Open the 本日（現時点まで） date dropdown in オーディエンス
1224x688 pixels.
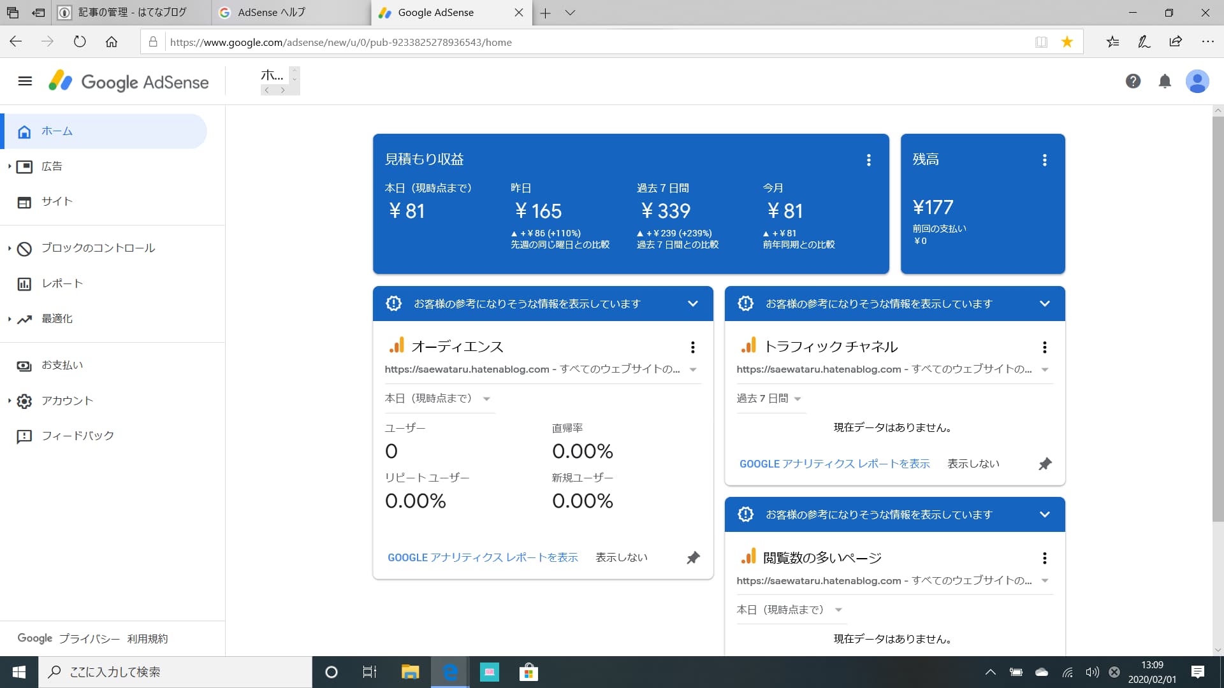(437, 399)
